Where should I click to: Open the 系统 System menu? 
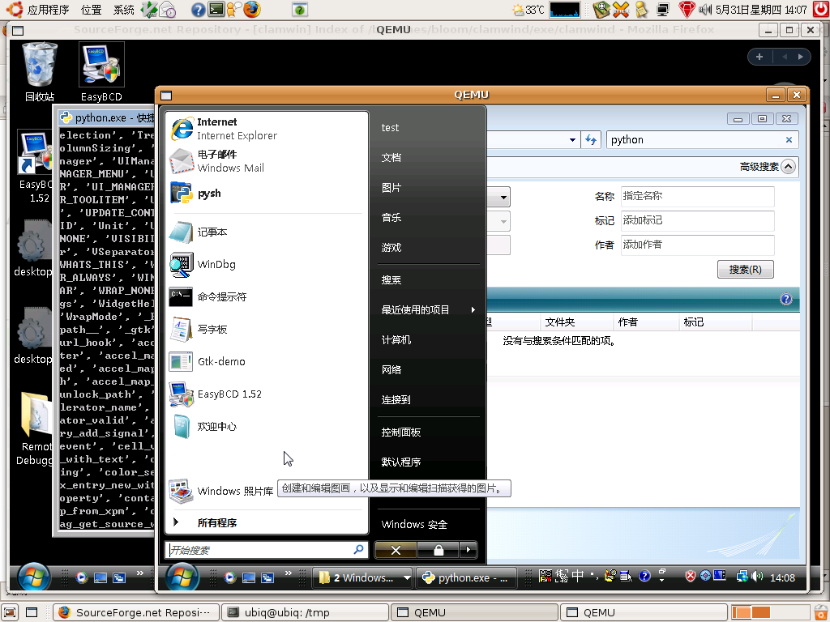[124, 10]
